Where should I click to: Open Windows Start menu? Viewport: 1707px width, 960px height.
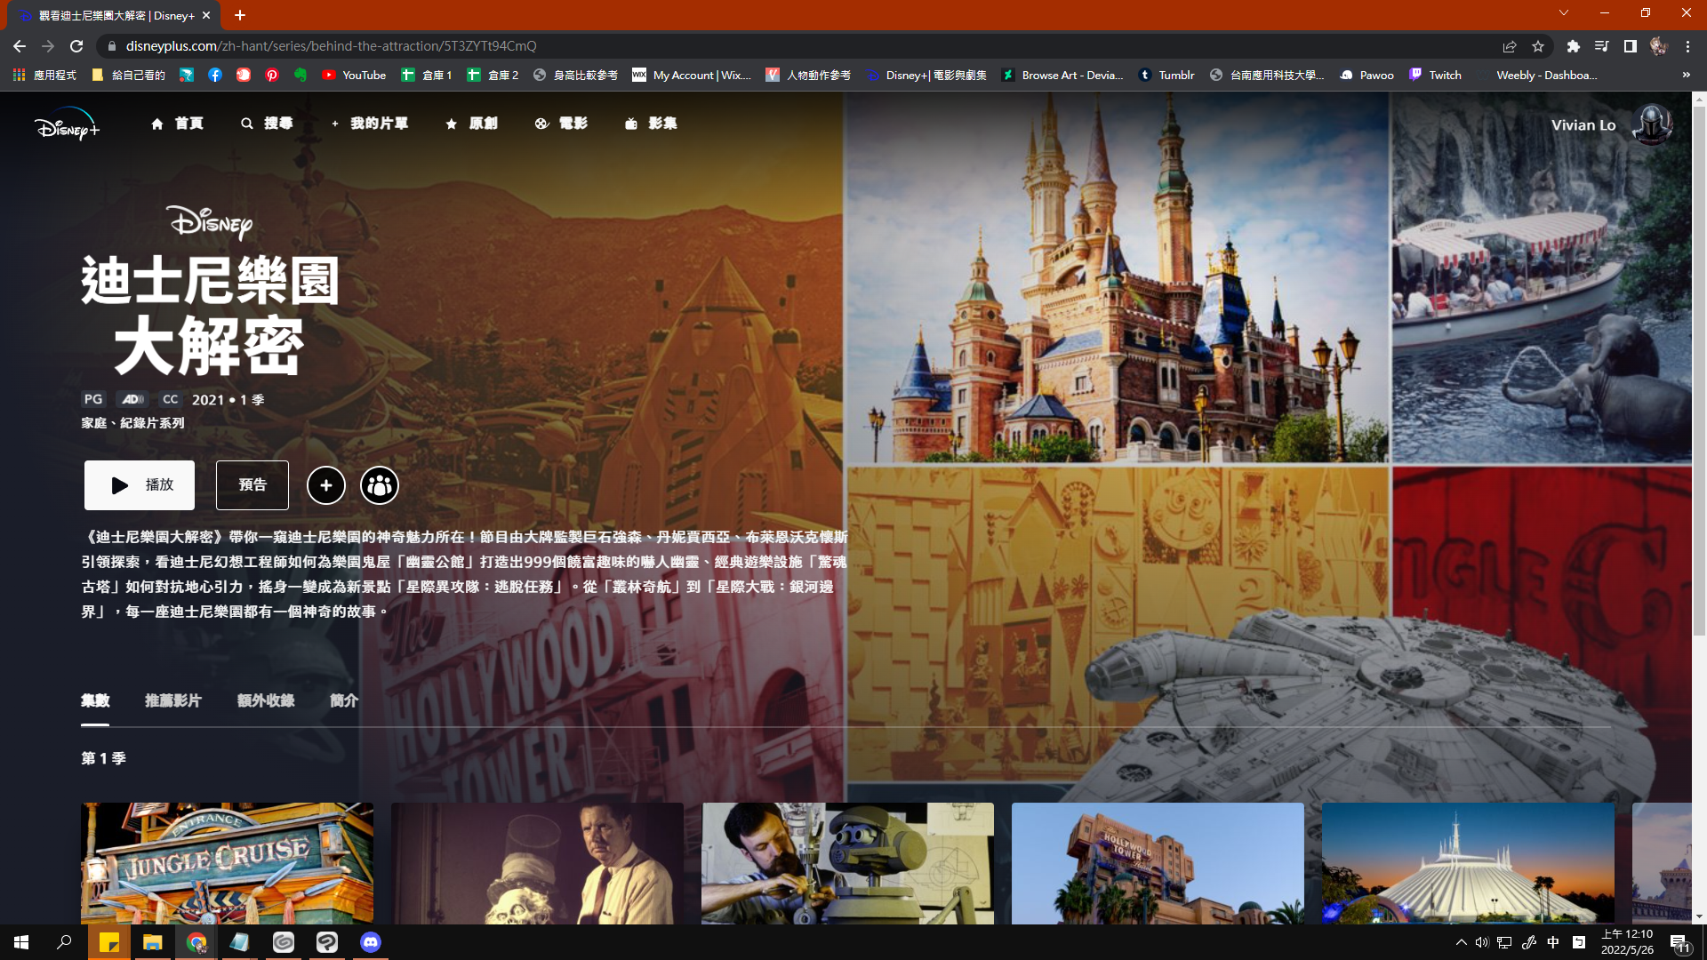(21, 942)
